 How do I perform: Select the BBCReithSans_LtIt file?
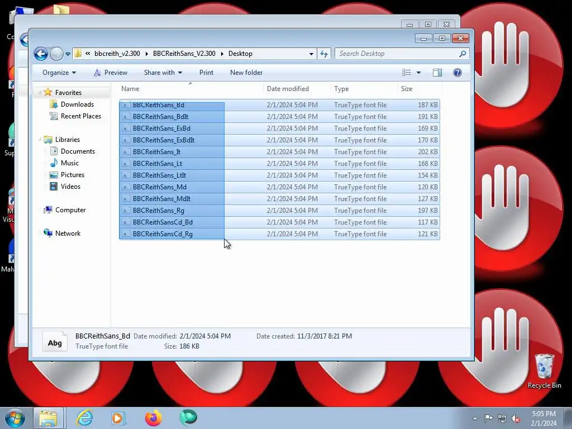coord(279,175)
